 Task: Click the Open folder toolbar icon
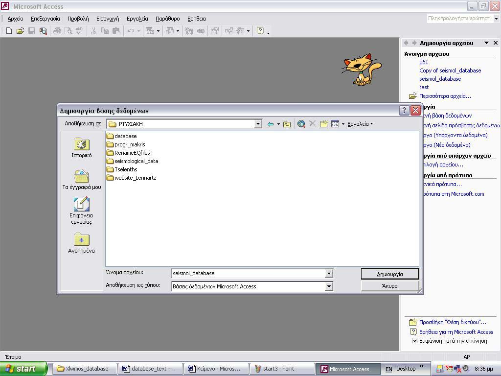point(20,31)
